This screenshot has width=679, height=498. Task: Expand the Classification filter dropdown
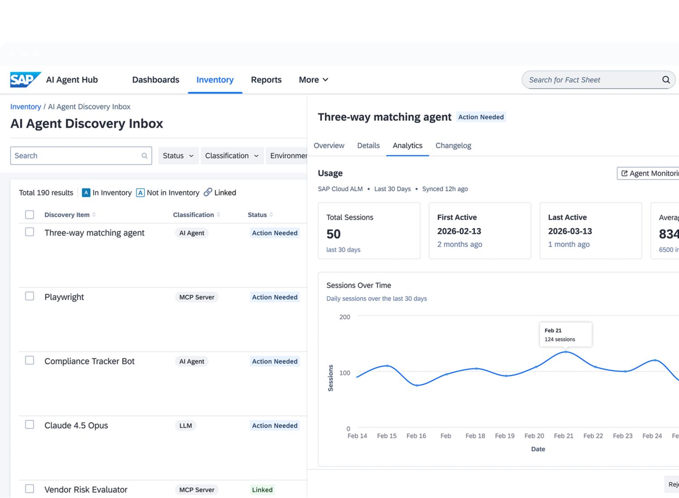click(x=232, y=156)
